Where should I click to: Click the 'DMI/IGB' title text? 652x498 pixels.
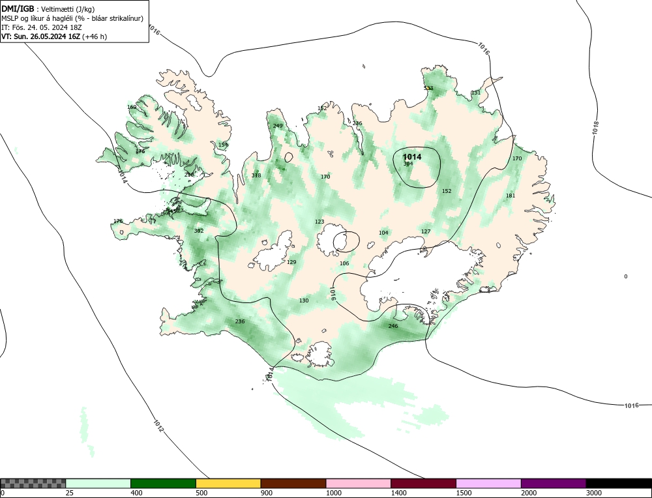(x=18, y=8)
